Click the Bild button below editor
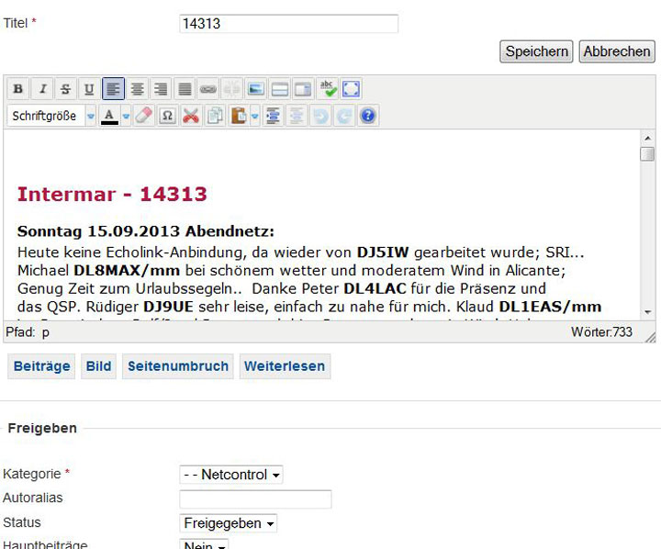Image resolution: width=661 pixels, height=549 pixels. click(98, 366)
